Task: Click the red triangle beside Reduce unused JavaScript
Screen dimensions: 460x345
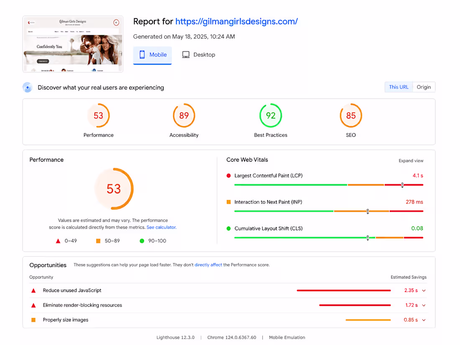Action: coord(33,290)
